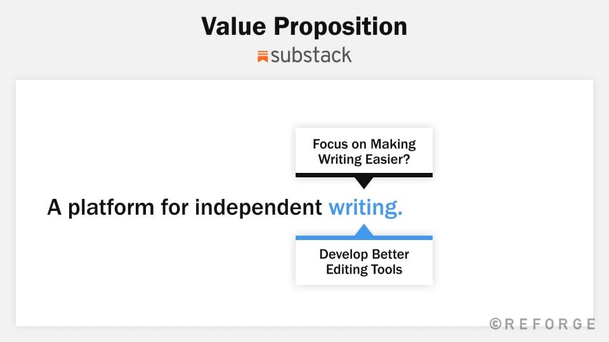This screenshot has width=609, height=342.
Task: Click the copyright symbol before REFORGE
Action: [x=495, y=324]
